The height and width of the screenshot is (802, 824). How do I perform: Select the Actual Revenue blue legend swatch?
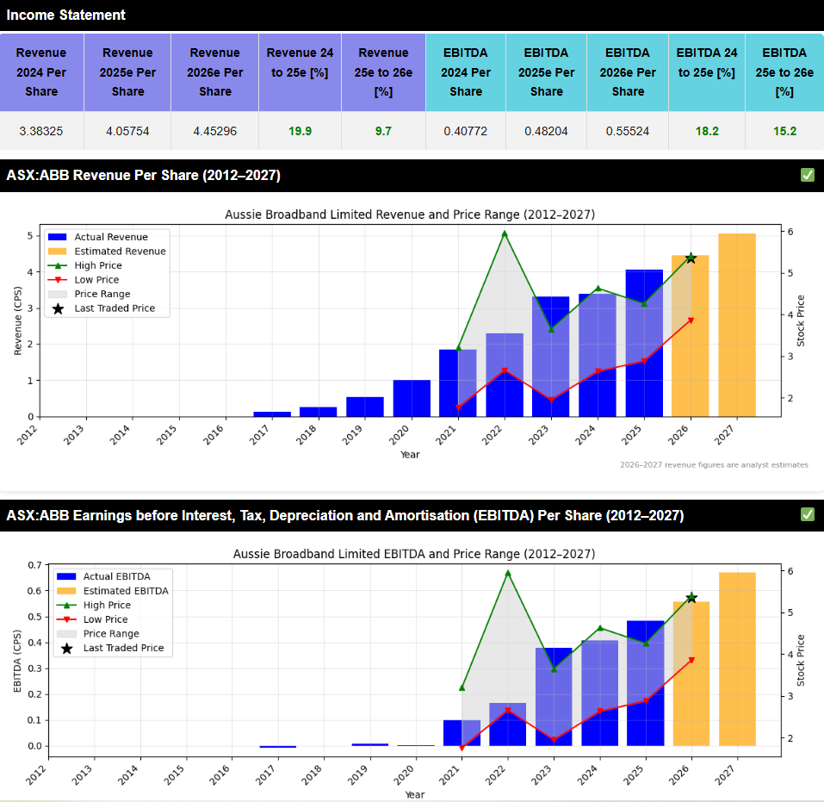pyautogui.click(x=58, y=237)
